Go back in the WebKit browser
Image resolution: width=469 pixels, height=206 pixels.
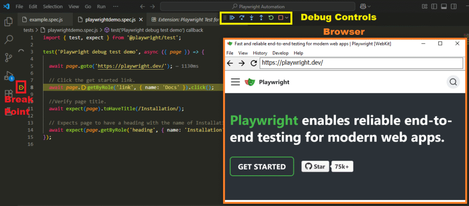(x=230, y=63)
